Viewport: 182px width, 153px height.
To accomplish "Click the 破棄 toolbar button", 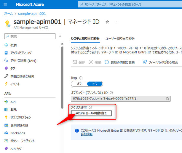I will 95,62.
